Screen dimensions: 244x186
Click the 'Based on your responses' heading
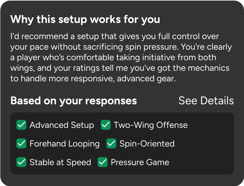73,101
